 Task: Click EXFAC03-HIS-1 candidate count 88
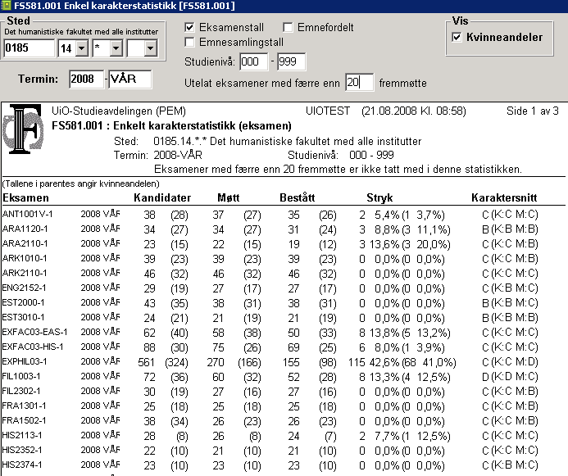[150, 347]
